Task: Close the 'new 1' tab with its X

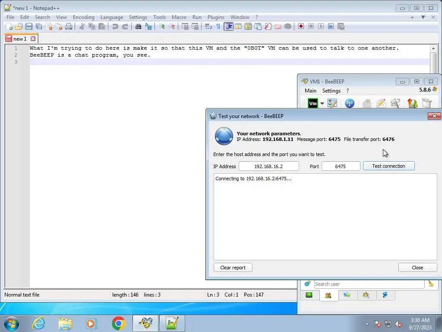Action: (33, 38)
